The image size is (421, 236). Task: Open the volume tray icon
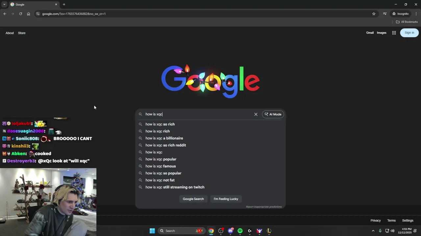(392, 231)
